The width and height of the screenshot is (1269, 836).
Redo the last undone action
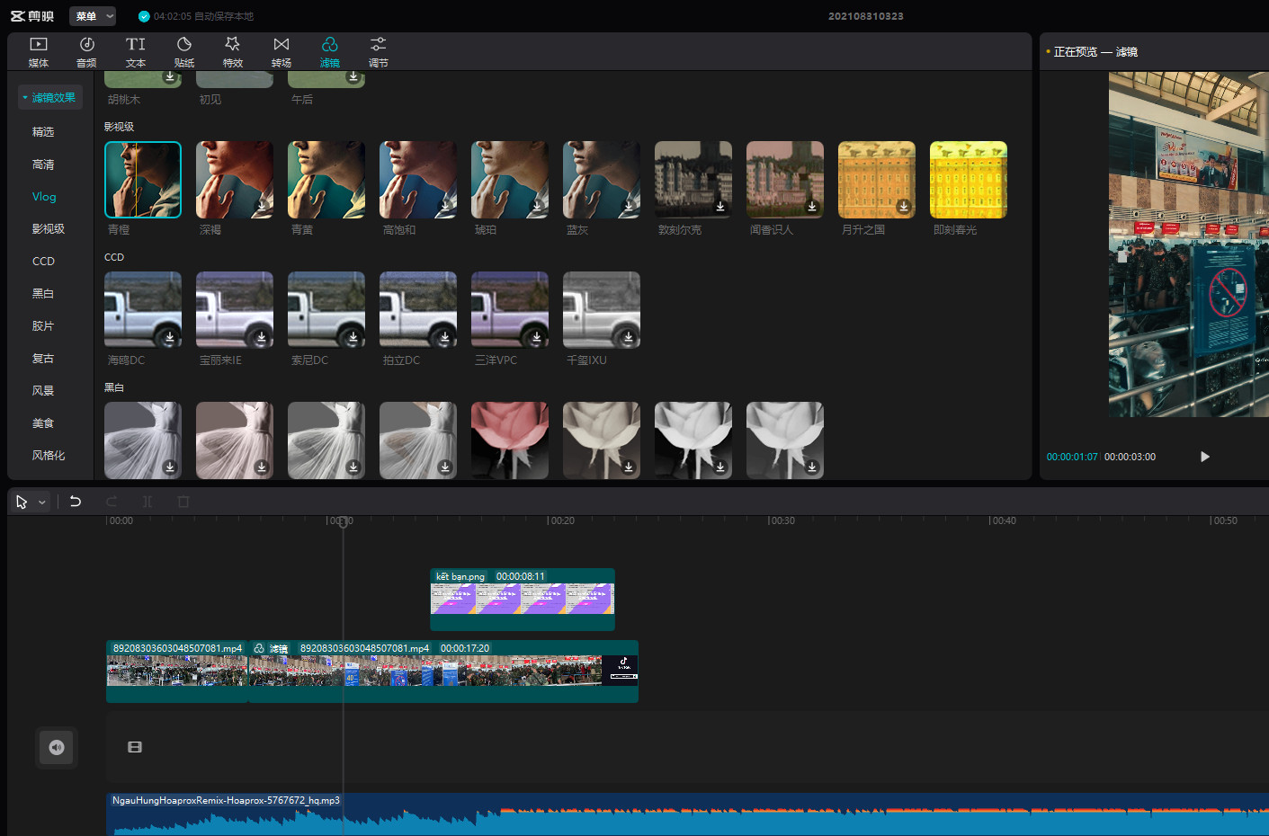112,502
